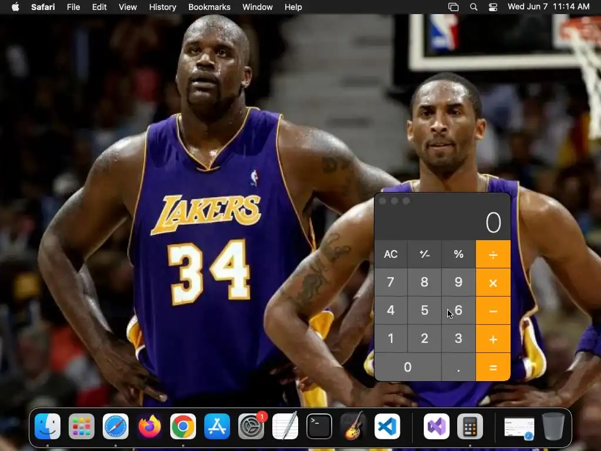Click the date and time in the menu bar

[x=549, y=6]
